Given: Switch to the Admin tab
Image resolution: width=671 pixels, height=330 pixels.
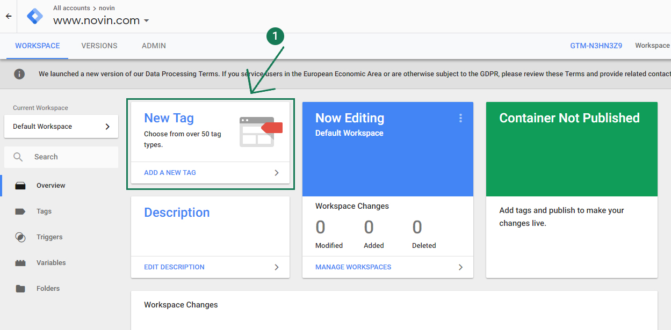Looking at the screenshot, I should (154, 46).
